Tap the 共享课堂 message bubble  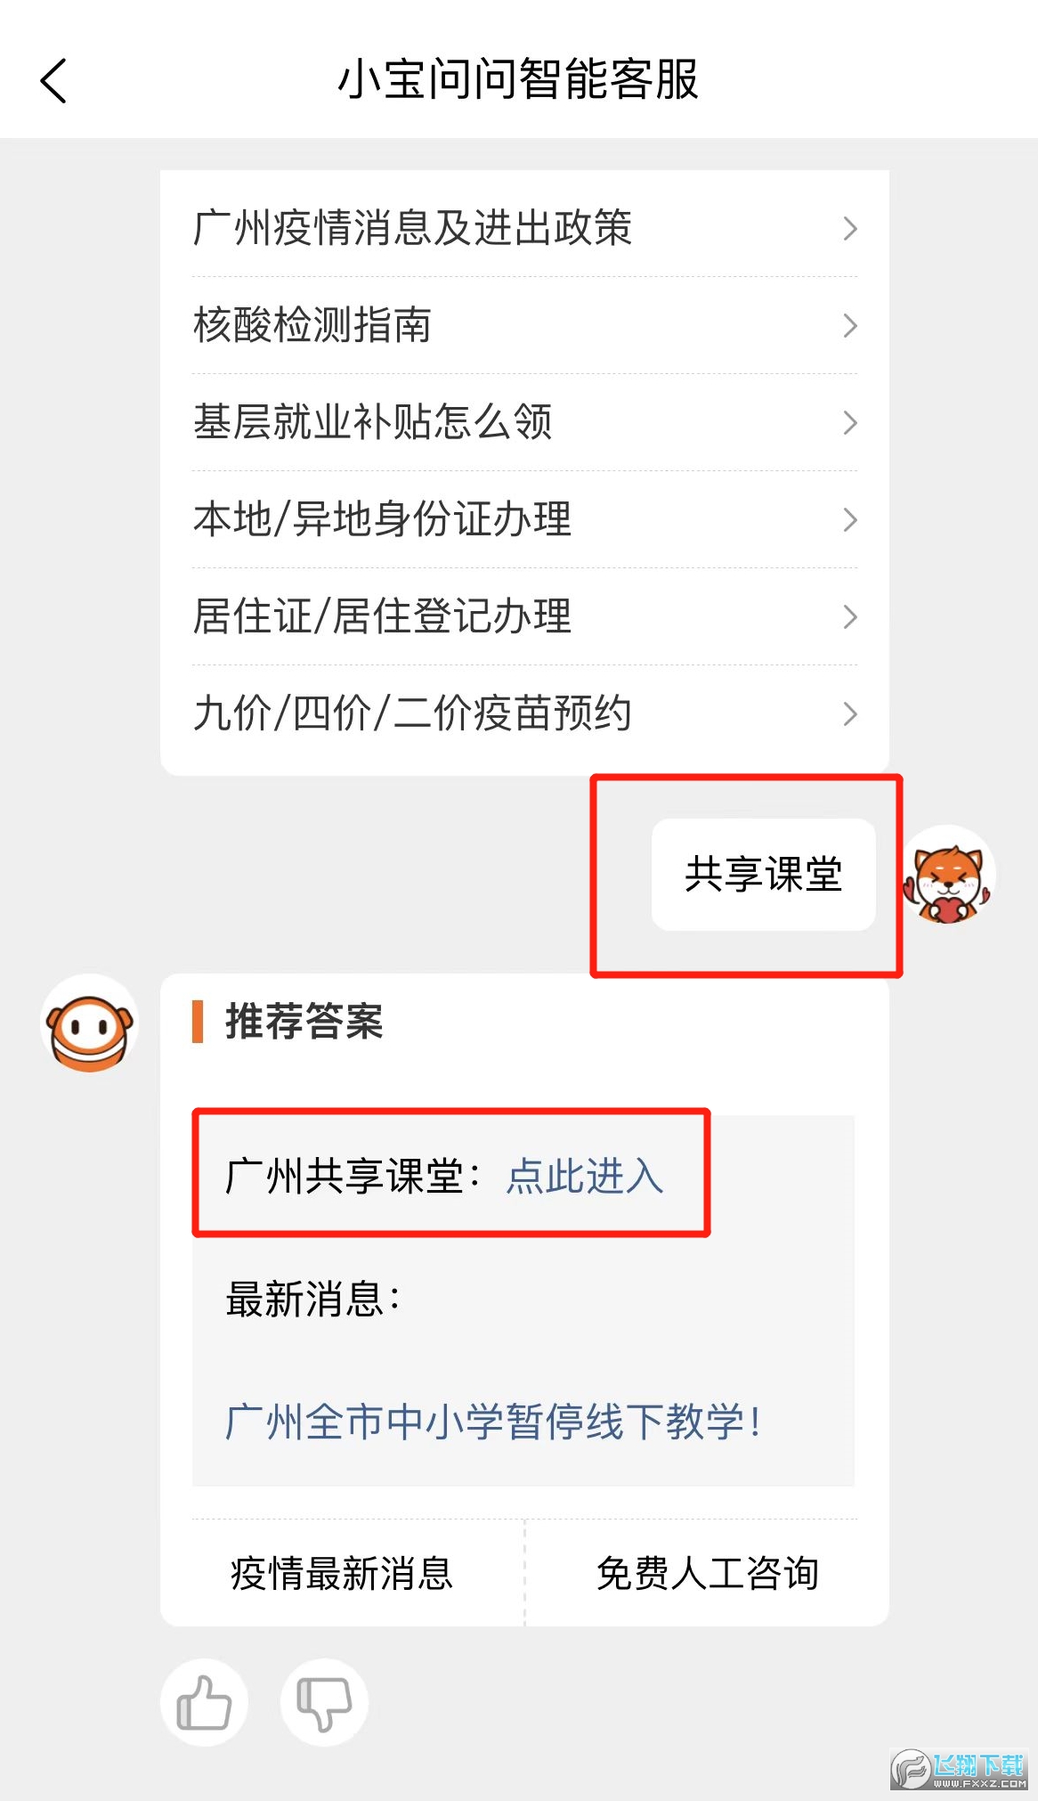pos(764,875)
